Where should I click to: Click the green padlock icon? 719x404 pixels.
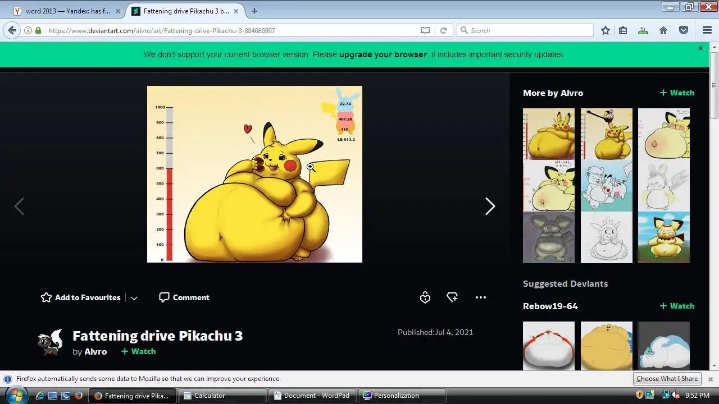38,31
